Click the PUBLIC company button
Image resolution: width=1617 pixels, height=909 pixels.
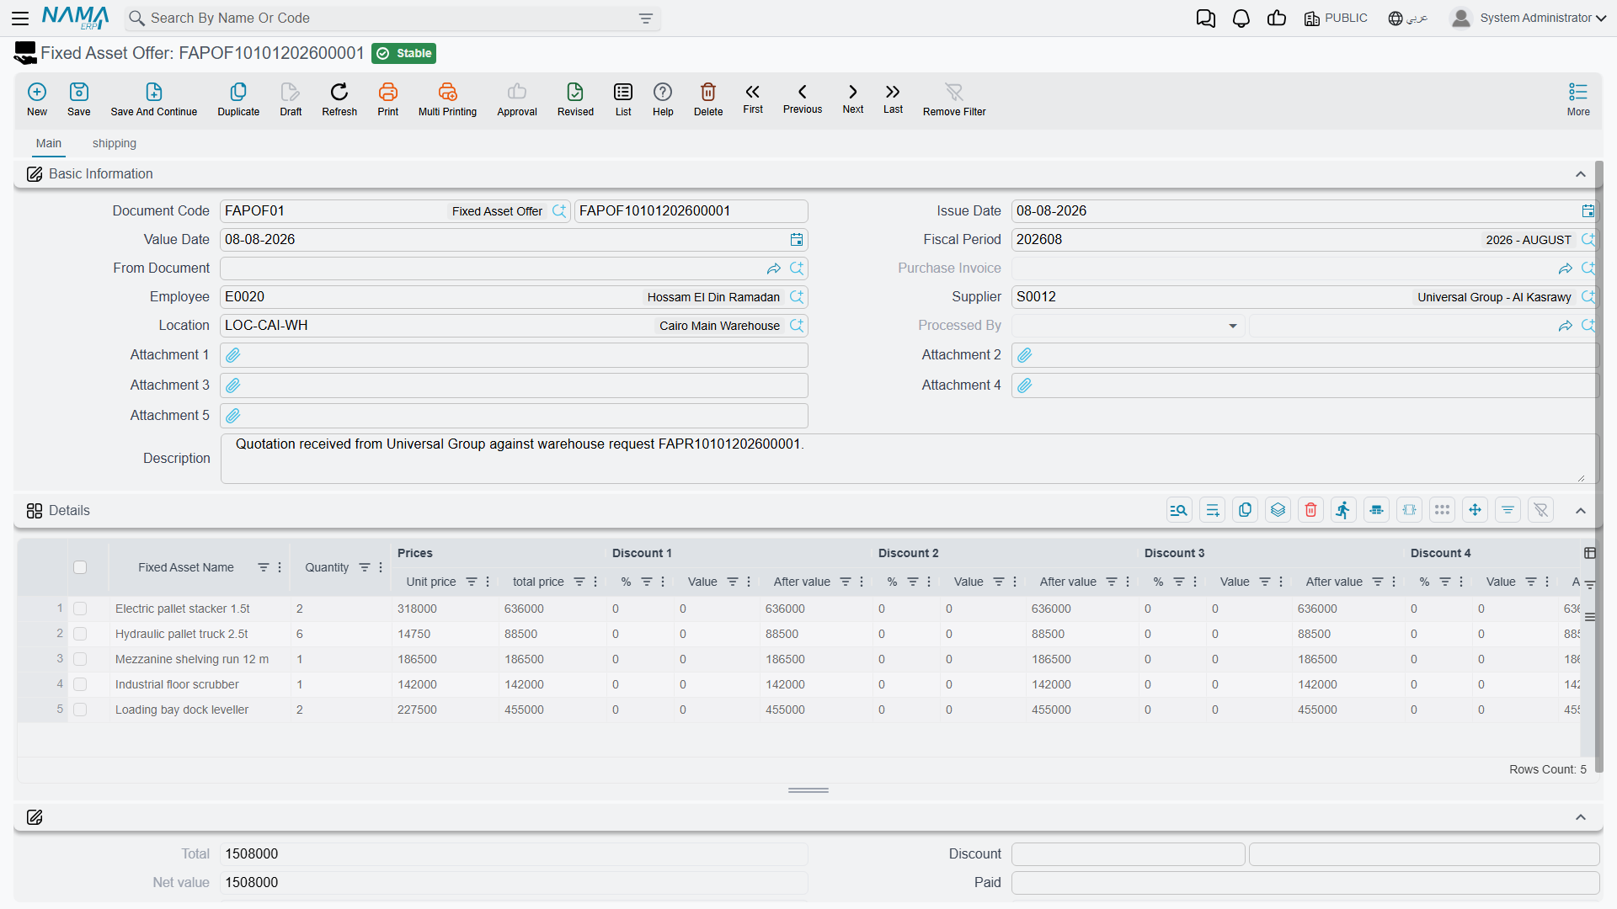[x=1336, y=18]
